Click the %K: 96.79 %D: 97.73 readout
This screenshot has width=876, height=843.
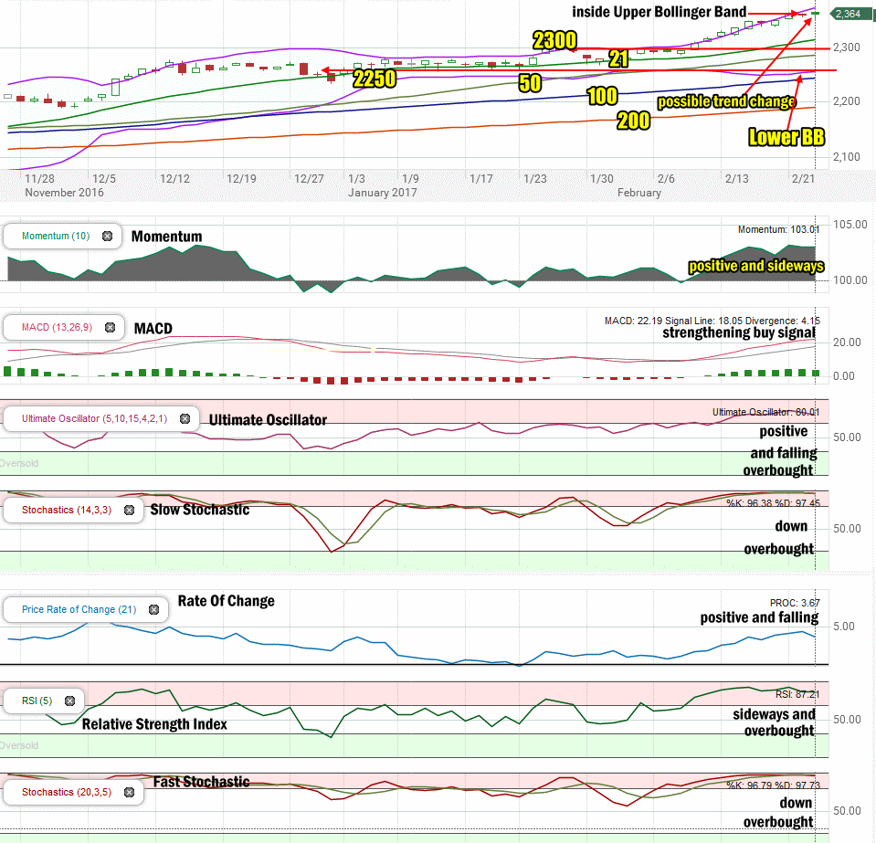click(x=773, y=785)
